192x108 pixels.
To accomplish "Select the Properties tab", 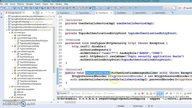I will click(x=109, y=93).
